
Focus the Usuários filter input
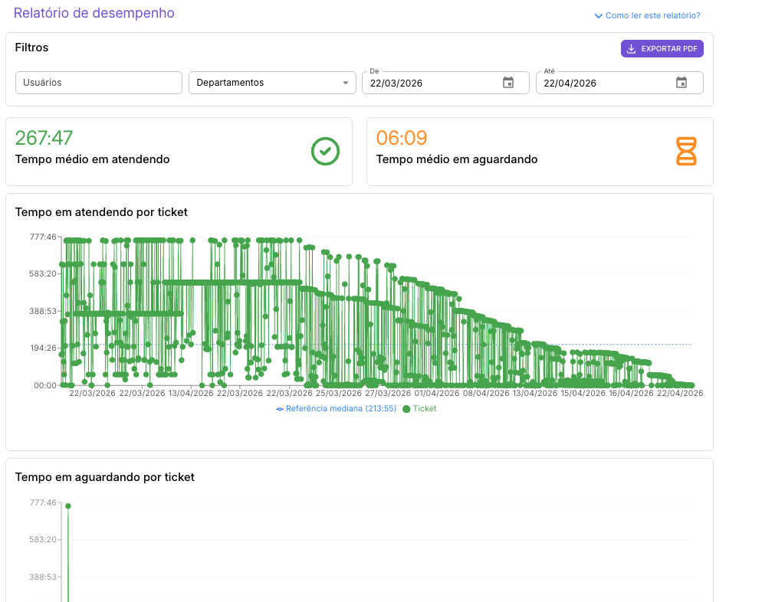click(99, 83)
